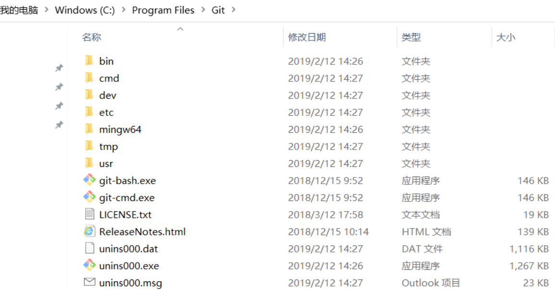The height and width of the screenshot is (290, 555).
Task: Click the DAT 文件 type cell
Action: click(422, 249)
